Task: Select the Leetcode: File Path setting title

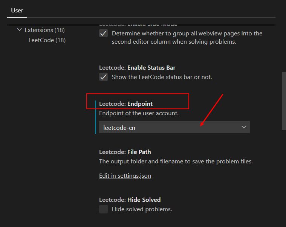Action: point(125,152)
